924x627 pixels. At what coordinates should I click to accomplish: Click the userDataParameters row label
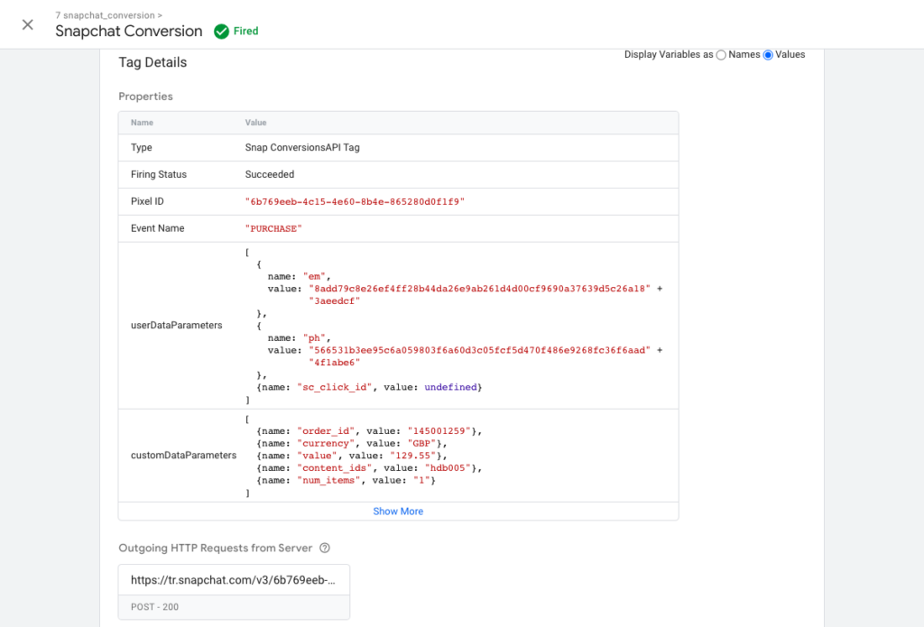point(176,325)
